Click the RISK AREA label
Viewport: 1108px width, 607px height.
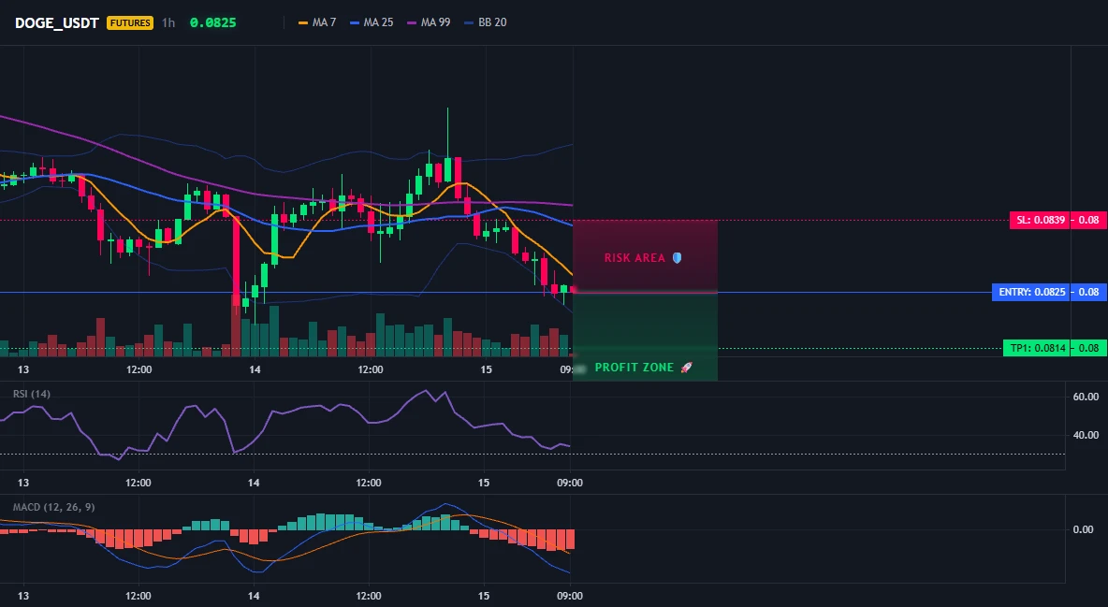click(634, 258)
